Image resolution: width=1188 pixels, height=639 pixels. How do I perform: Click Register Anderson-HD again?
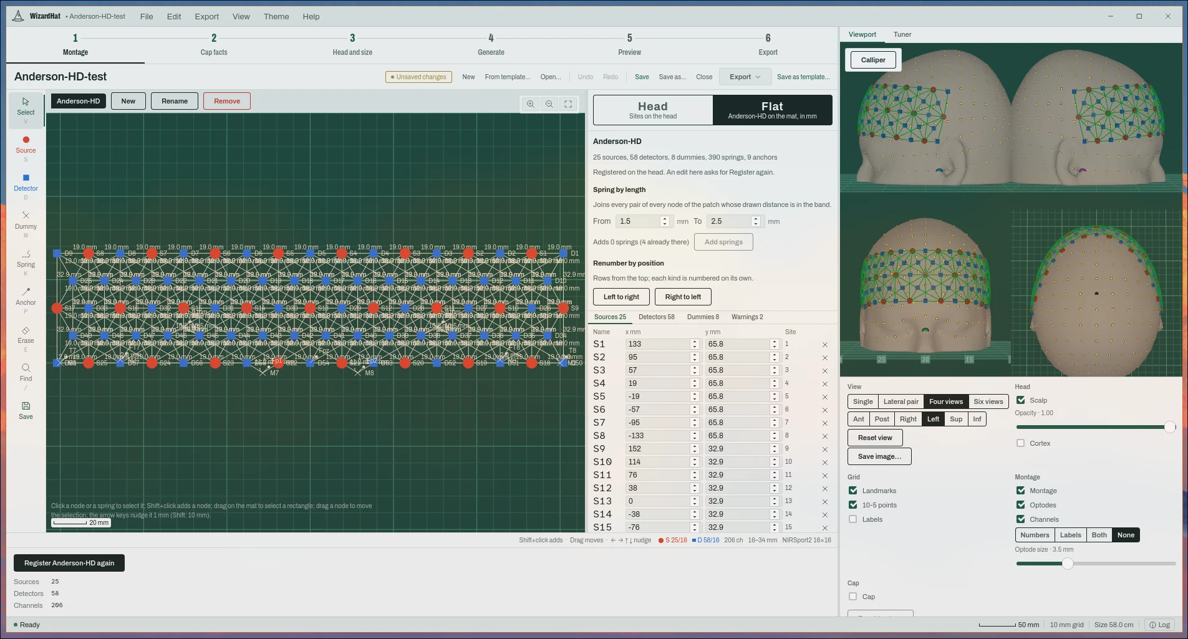coord(69,563)
